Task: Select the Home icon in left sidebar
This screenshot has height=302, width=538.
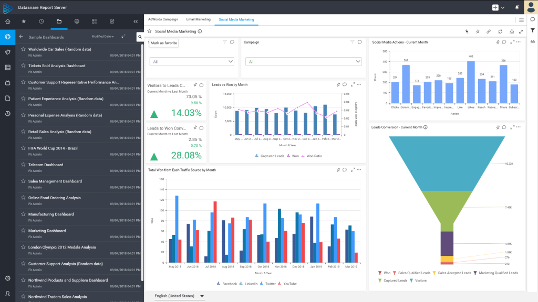Action: pos(7,21)
